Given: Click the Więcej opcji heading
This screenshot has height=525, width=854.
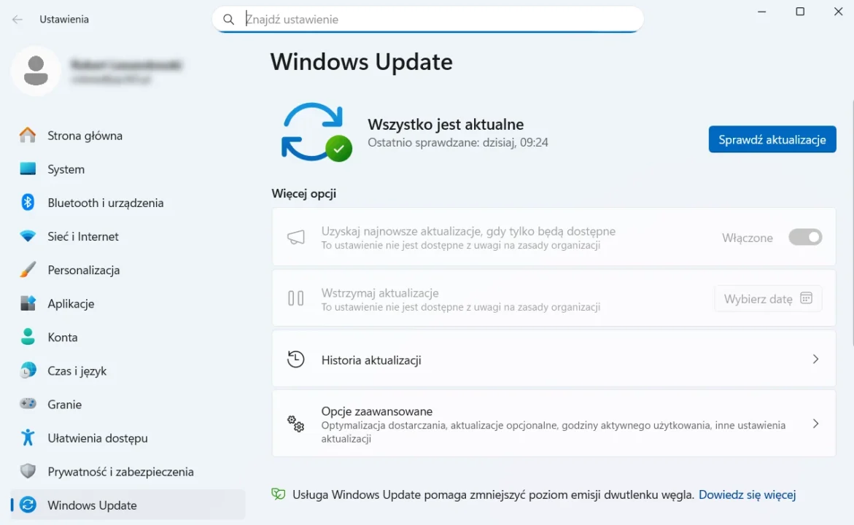Looking at the screenshot, I should pyautogui.click(x=304, y=193).
